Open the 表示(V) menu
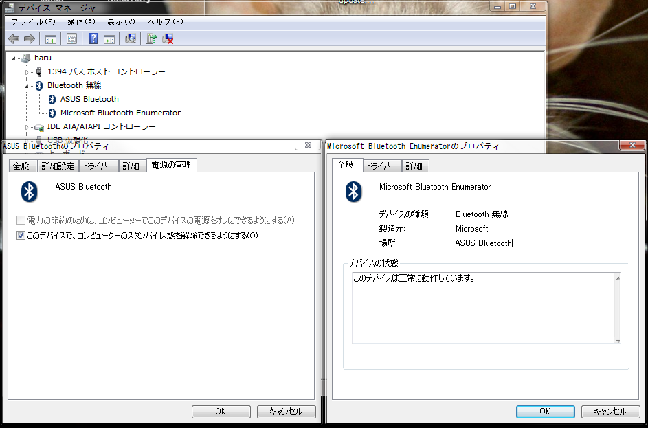Viewport: 648px width, 428px height. pyautogui.click(x=122, y=22)
